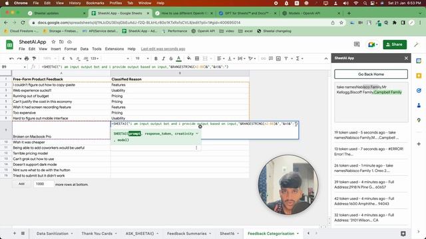426x239 pixels.
Task: Open the Apple menu
Action: (7, 3)
